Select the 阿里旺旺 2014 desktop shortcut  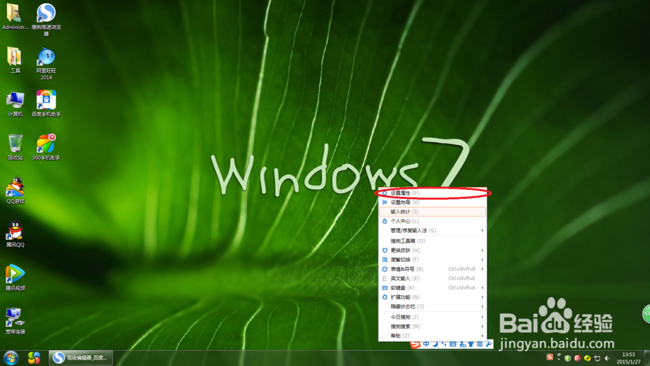[x=46, y=64]
